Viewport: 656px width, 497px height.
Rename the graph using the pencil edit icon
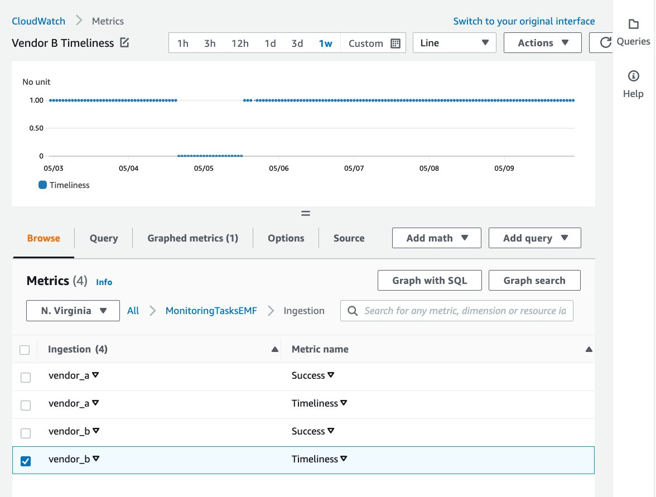(x=125, y=42)
